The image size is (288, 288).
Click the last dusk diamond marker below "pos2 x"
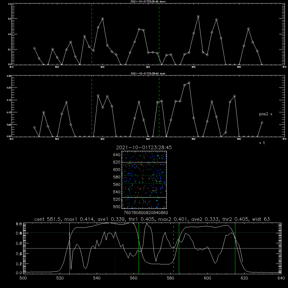(x=262, y=122)
